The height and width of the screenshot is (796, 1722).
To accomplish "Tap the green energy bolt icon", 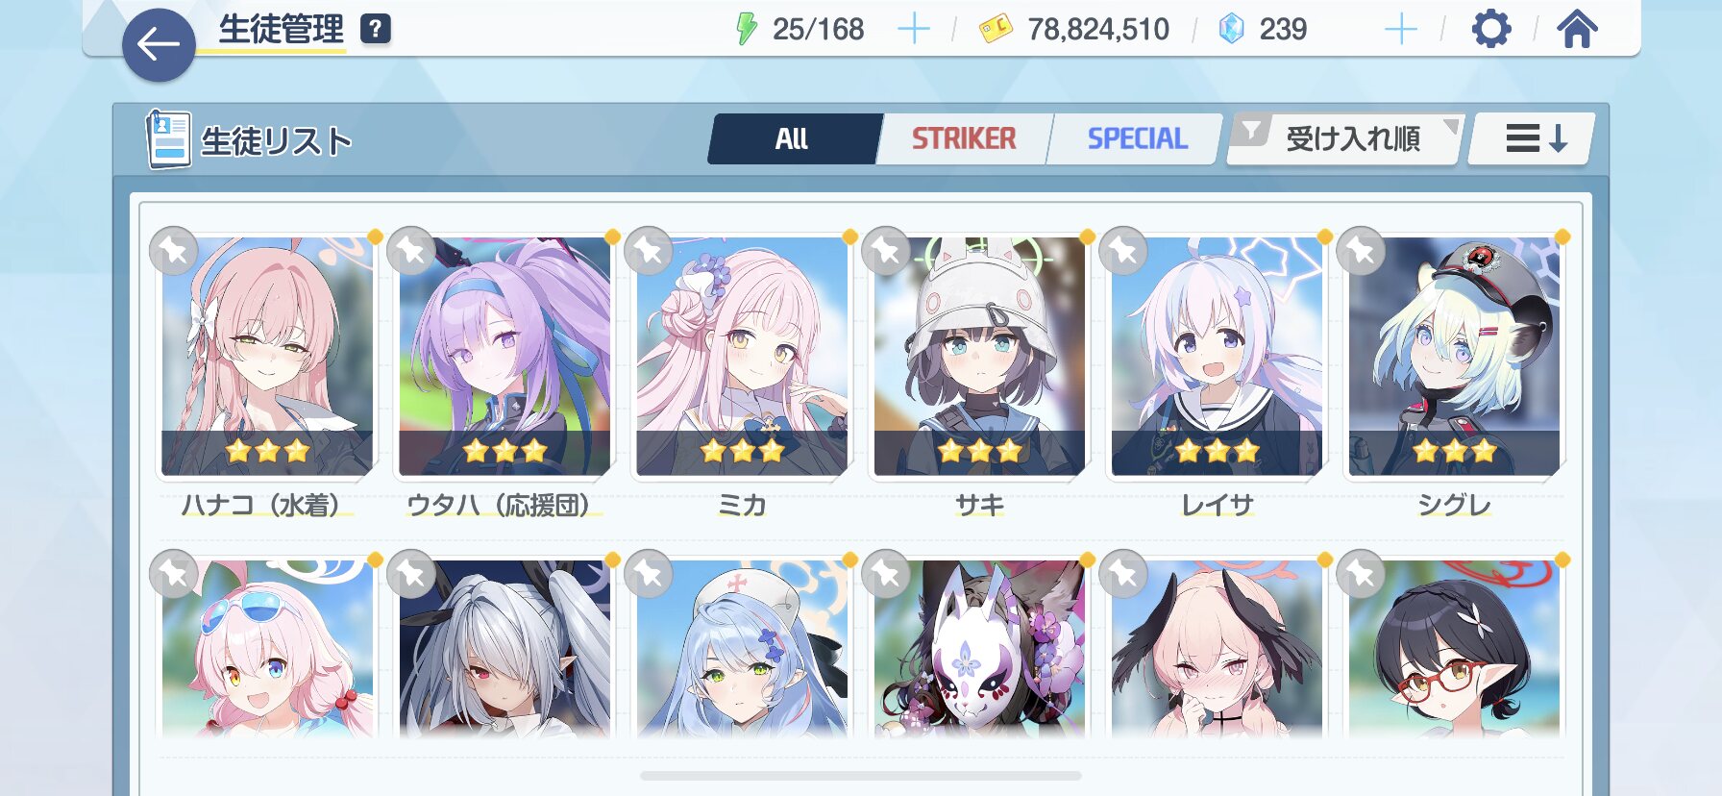I will click(746, 29).
